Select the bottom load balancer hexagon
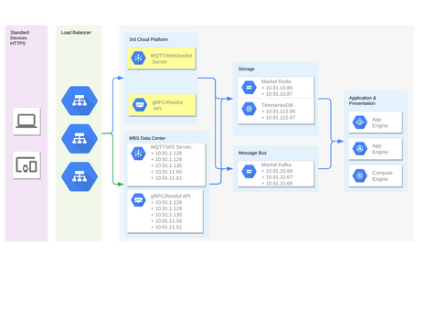This screenshot has height=329, width=426. tap(80, 176)
